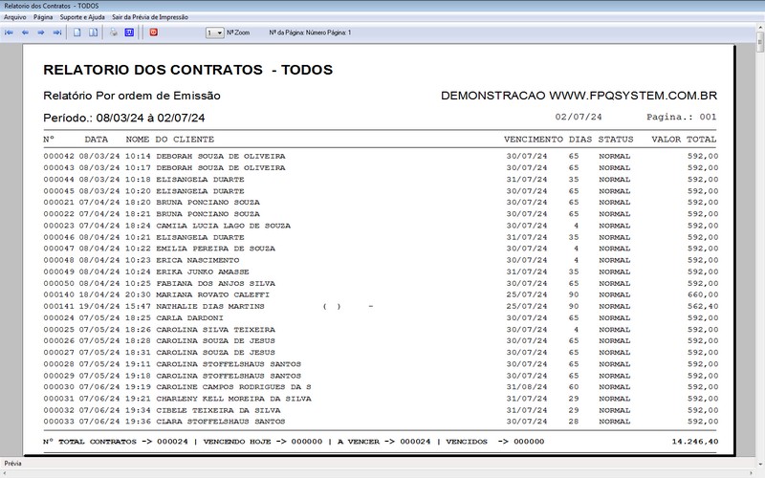Image resolution: width=765 pixels, height=478 pixels.
Task: Click the 'Pagina.: 001' text
Action: click(x=682, y=117)
